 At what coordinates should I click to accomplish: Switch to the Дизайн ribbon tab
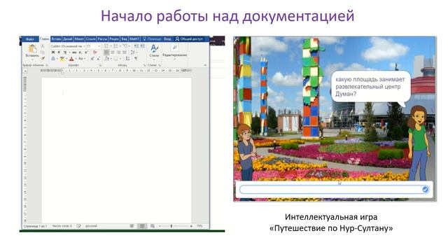67,39
